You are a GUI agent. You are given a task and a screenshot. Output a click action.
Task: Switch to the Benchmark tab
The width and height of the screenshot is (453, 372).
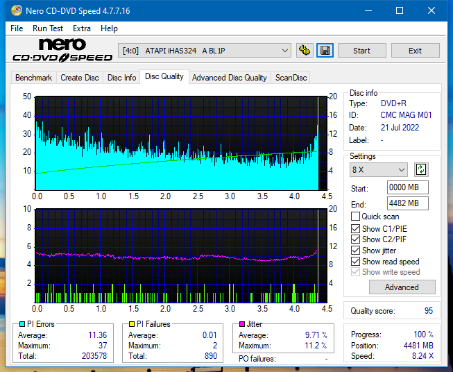(33, 78)
